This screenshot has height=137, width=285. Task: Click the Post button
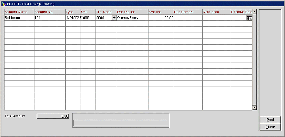coord(270,120)
